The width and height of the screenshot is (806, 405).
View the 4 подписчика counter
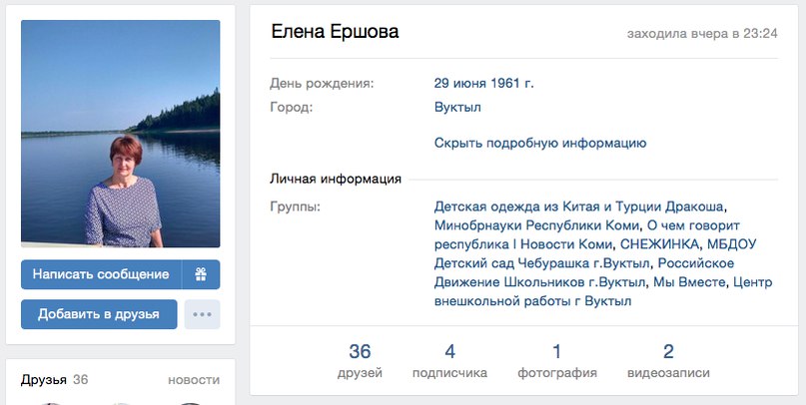tap(449, 361)
